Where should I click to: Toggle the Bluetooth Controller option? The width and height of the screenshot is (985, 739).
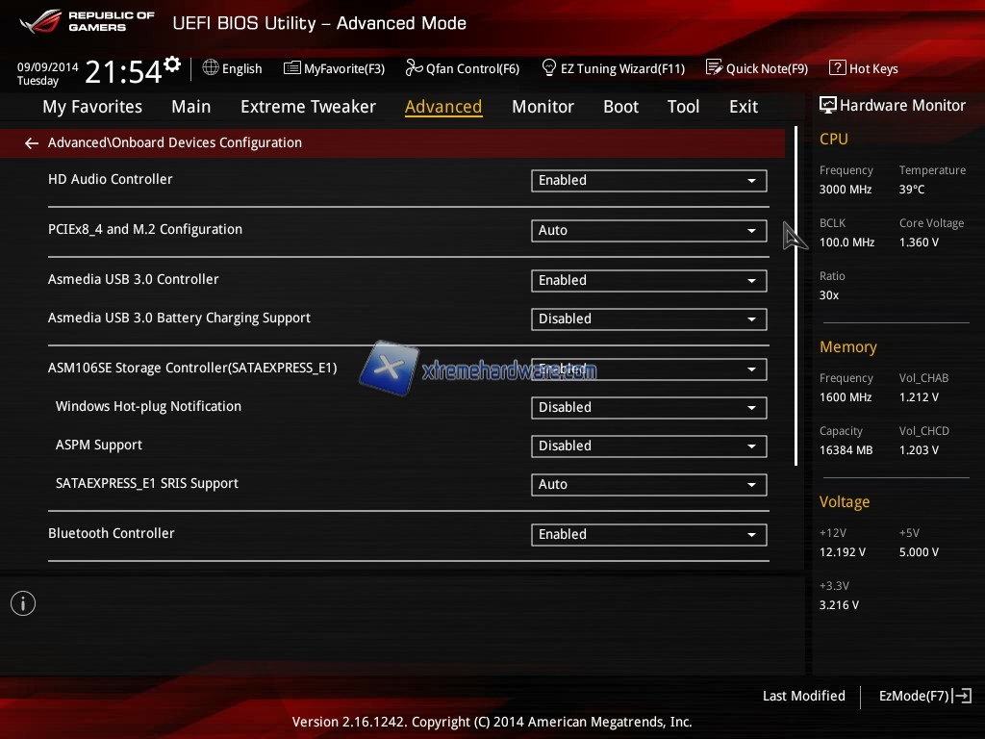pyautogui.click(x=648, y=534)
